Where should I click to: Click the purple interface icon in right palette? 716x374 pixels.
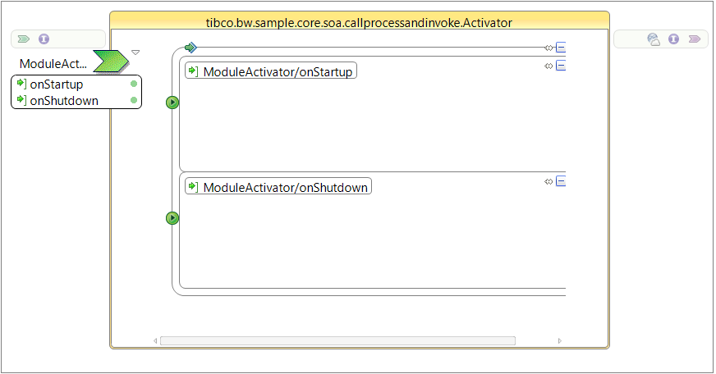pyautogui.click(x=673, y=39)
